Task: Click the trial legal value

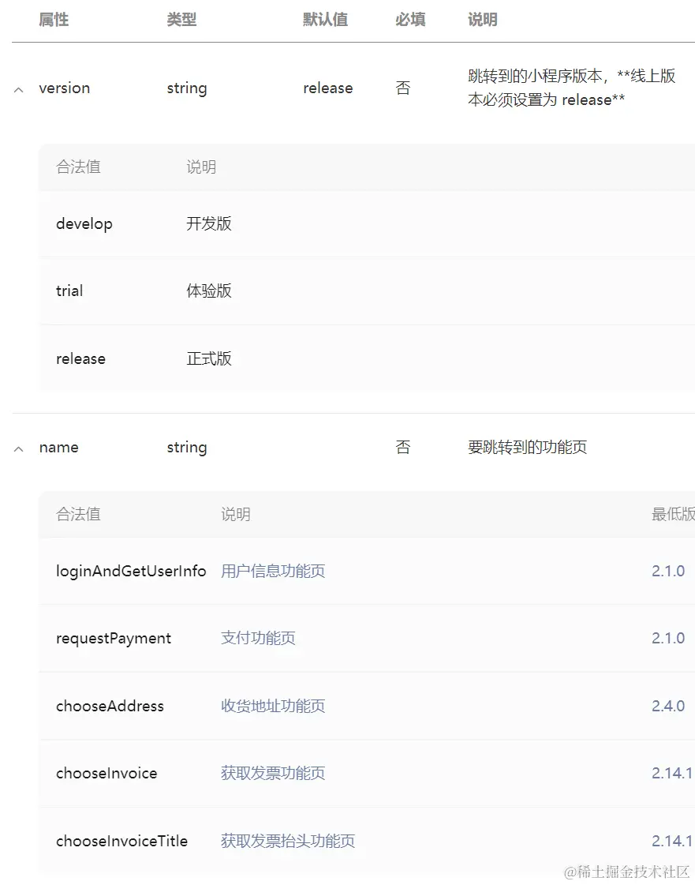Action: [69, 291]
